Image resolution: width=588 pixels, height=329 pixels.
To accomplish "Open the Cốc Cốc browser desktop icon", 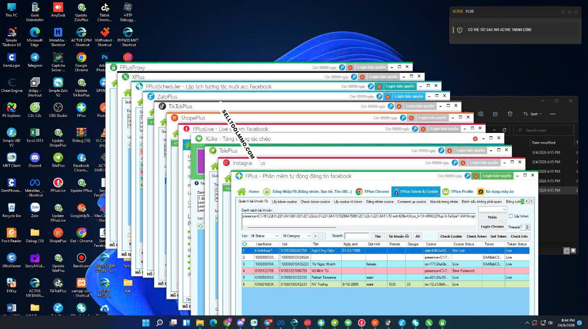I will tap(35, 110).
